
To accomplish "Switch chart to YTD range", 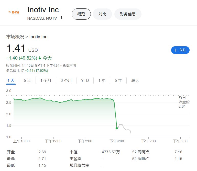I will click(85, 81).
